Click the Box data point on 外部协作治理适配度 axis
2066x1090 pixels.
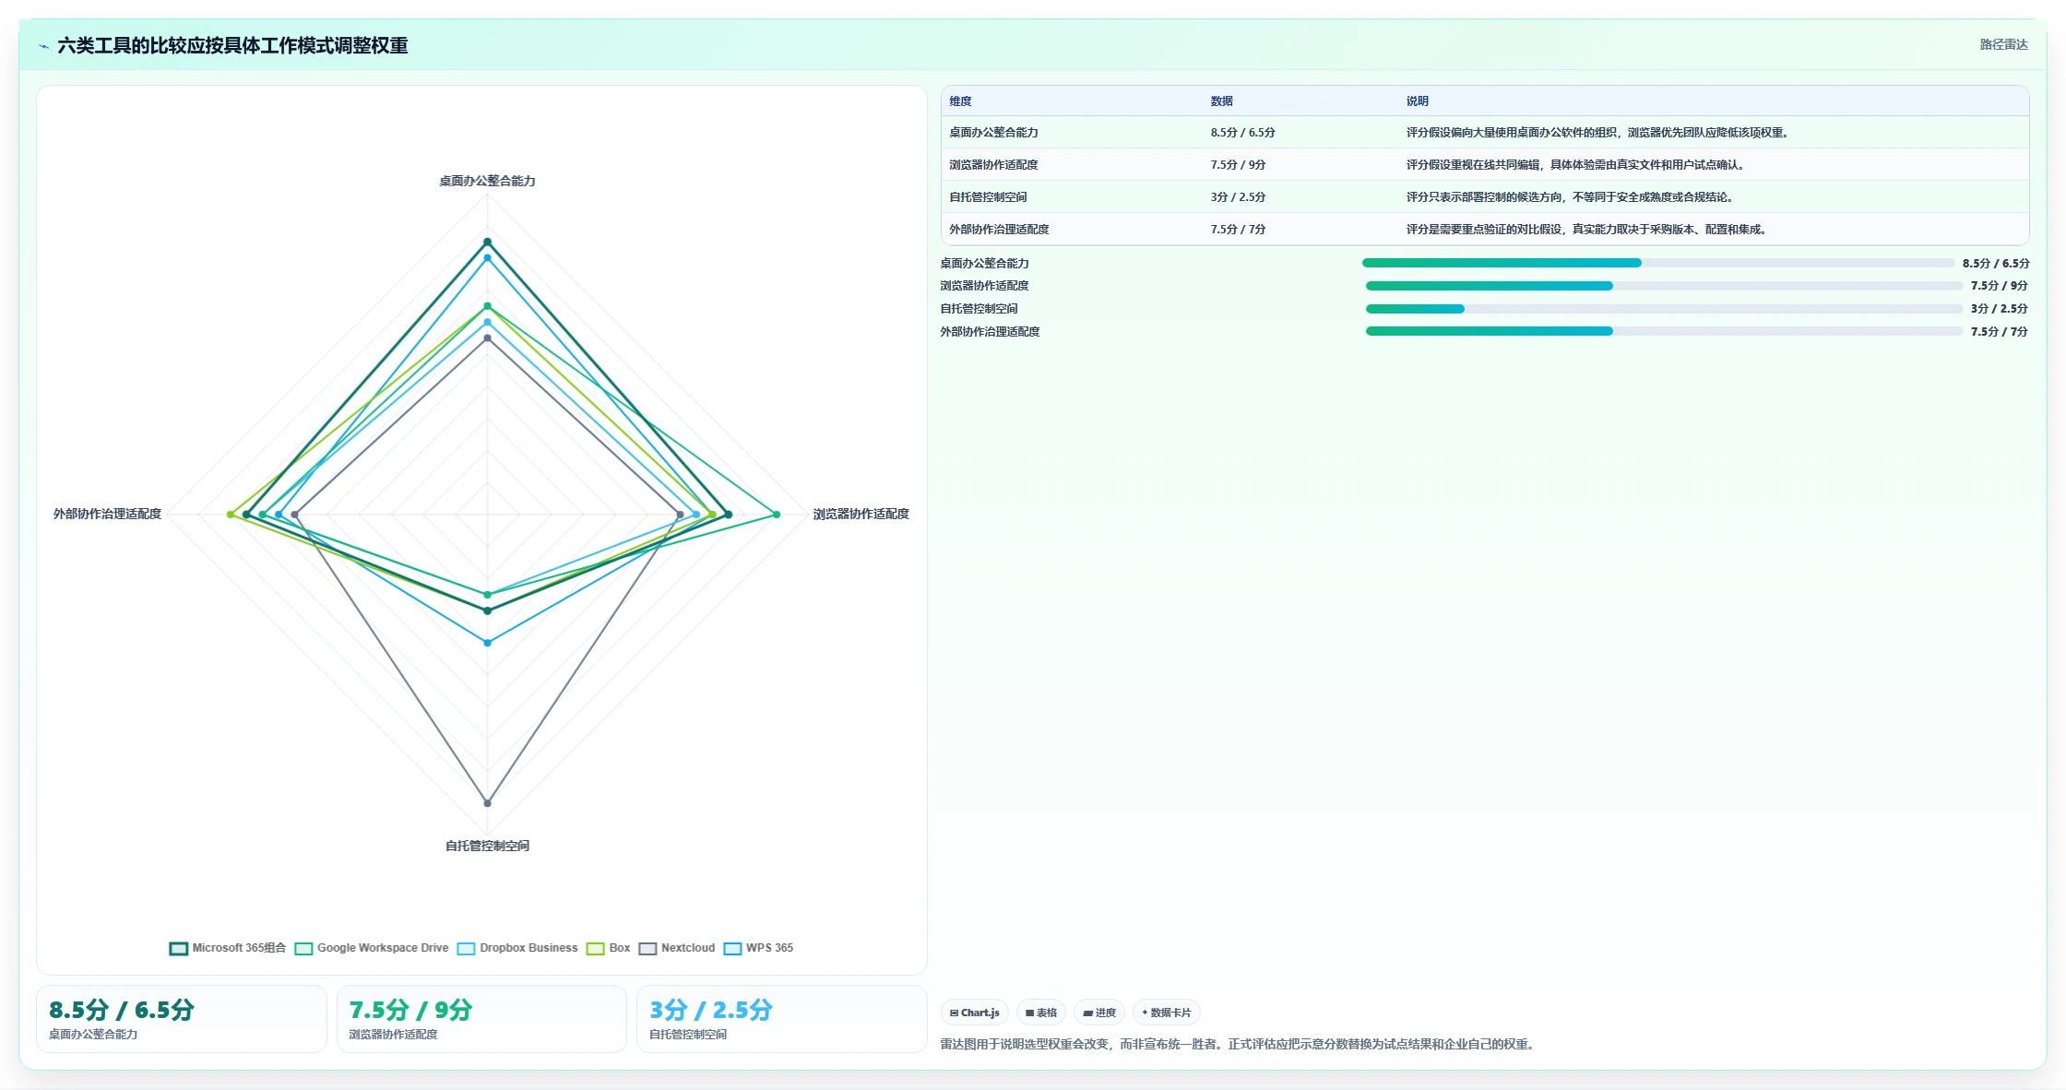point(231,515)
